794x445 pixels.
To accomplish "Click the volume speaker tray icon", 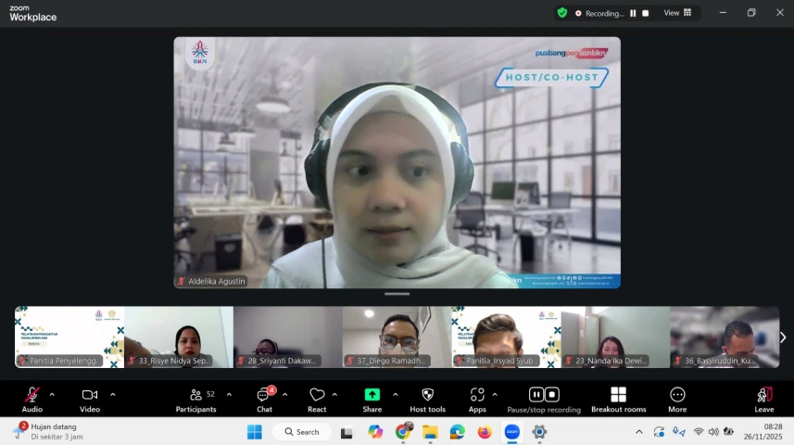I will tap(713, 432).
